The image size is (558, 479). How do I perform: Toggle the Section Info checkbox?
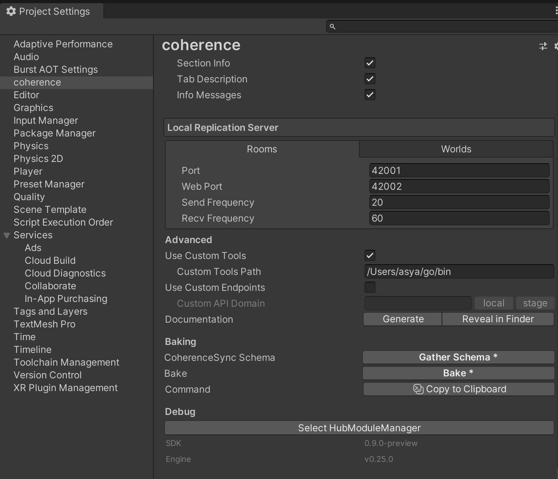click(370, 63)
